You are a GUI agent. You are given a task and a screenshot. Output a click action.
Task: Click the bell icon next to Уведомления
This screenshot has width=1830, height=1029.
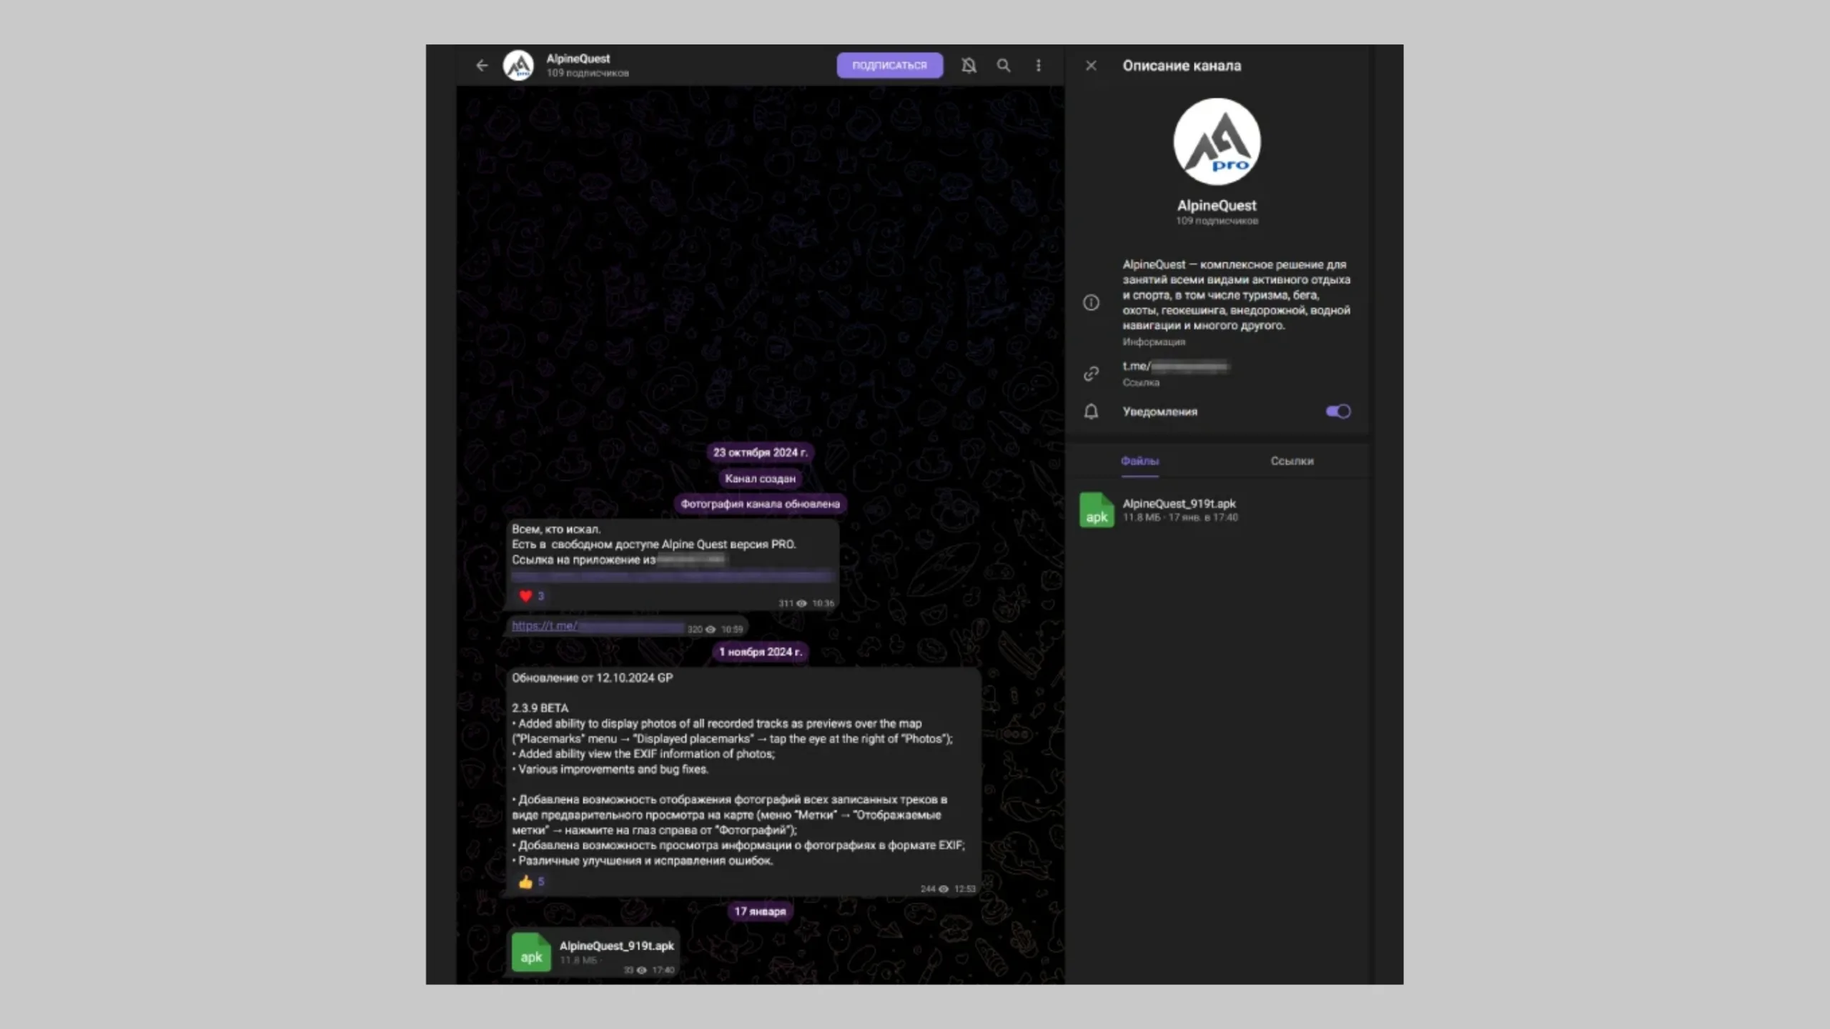tap(1091, 412)
